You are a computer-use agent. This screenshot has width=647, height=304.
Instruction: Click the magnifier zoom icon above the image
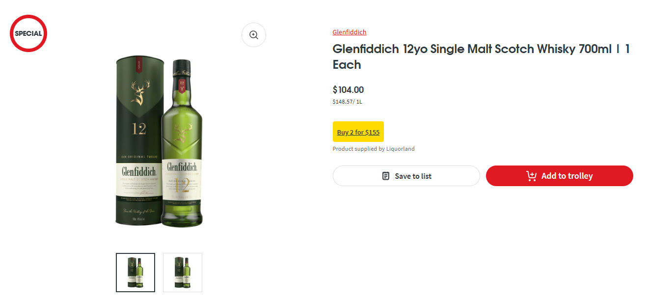pos(253,35)
